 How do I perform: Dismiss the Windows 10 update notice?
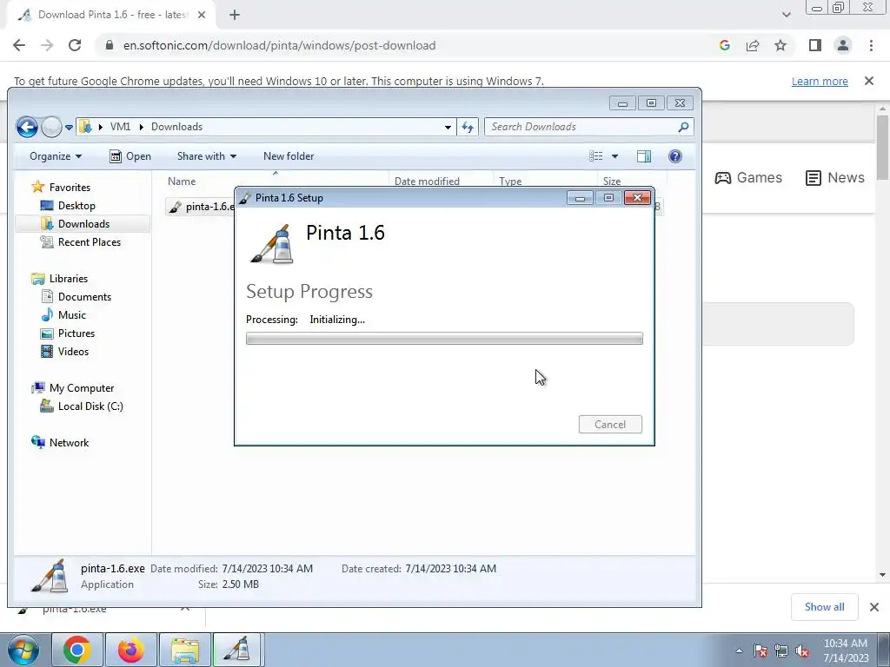[869, 81]
